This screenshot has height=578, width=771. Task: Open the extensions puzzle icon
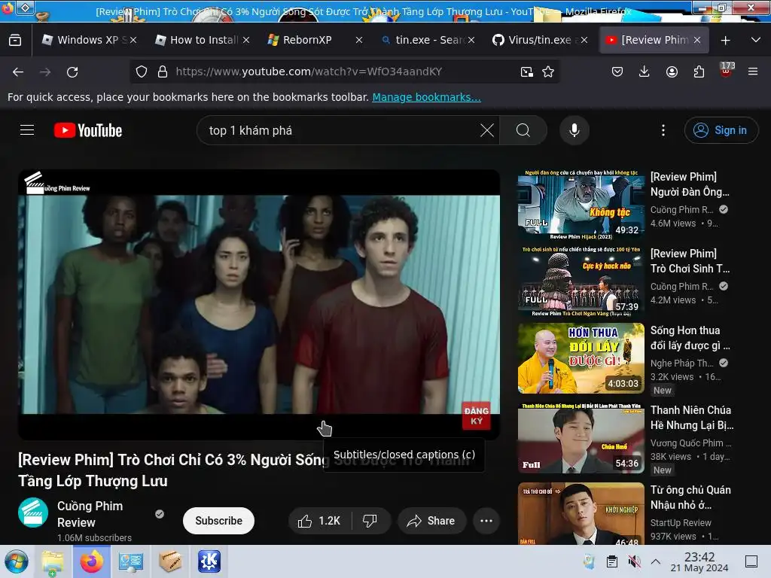699,71
